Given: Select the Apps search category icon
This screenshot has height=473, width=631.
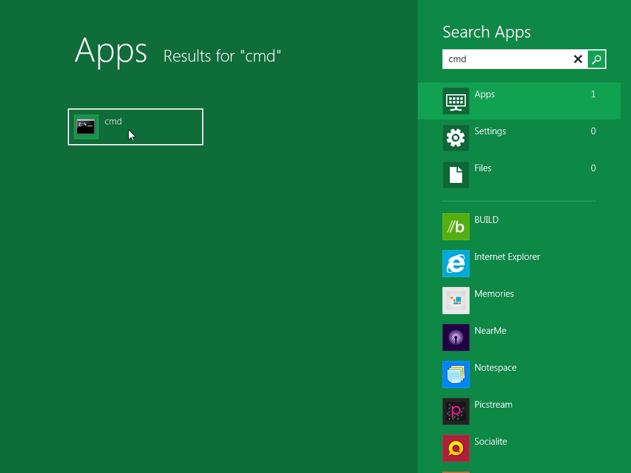Looking at the screenshot, I should [456, 101].
